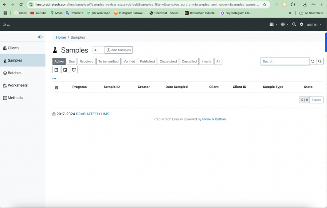Sort by Sample ID column header
Screen dimensions: 327x208
click(x=112, y=87)
